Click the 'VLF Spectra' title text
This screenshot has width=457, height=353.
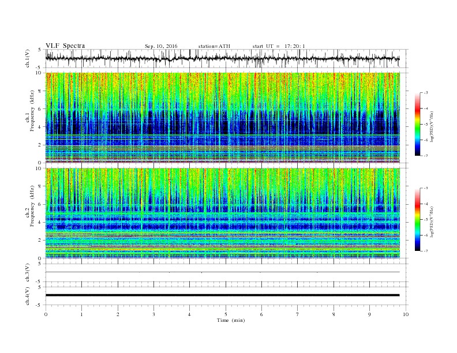[65, 46]
